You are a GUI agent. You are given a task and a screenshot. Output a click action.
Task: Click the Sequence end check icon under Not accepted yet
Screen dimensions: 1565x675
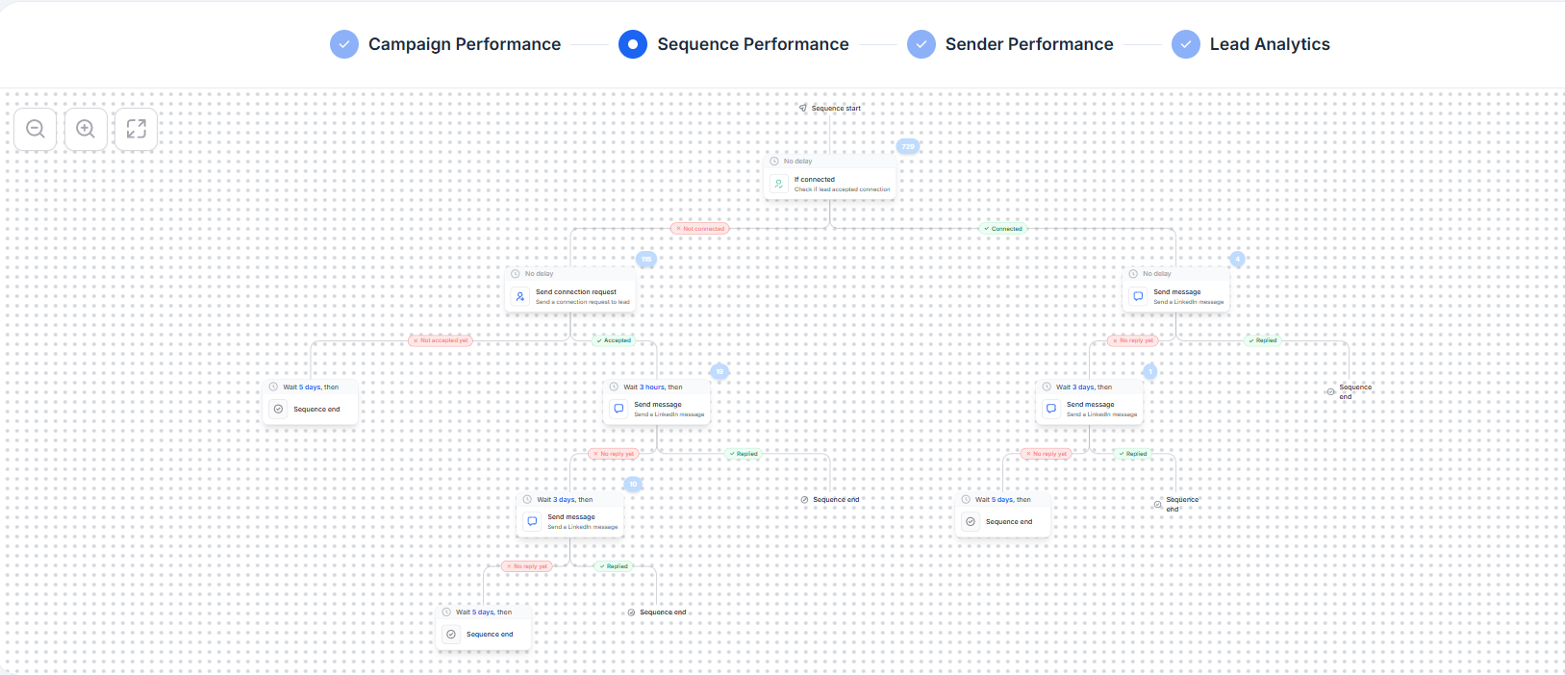pos(278,409)
